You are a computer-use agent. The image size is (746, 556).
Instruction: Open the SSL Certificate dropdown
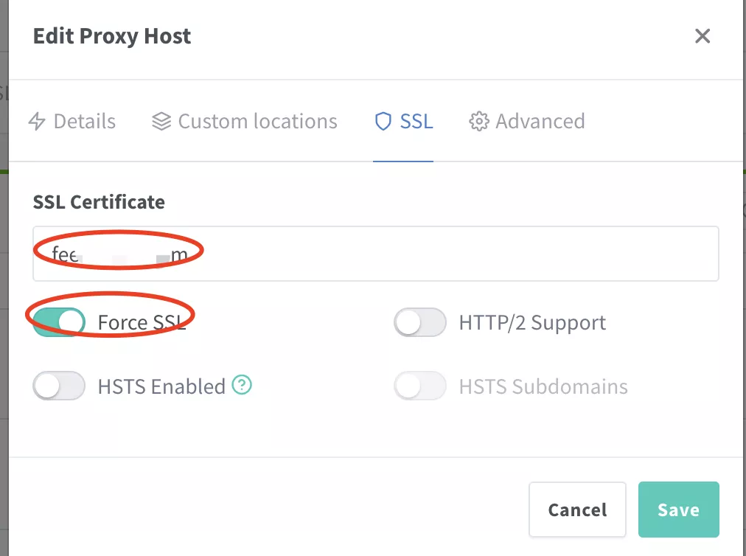[375, 254]
